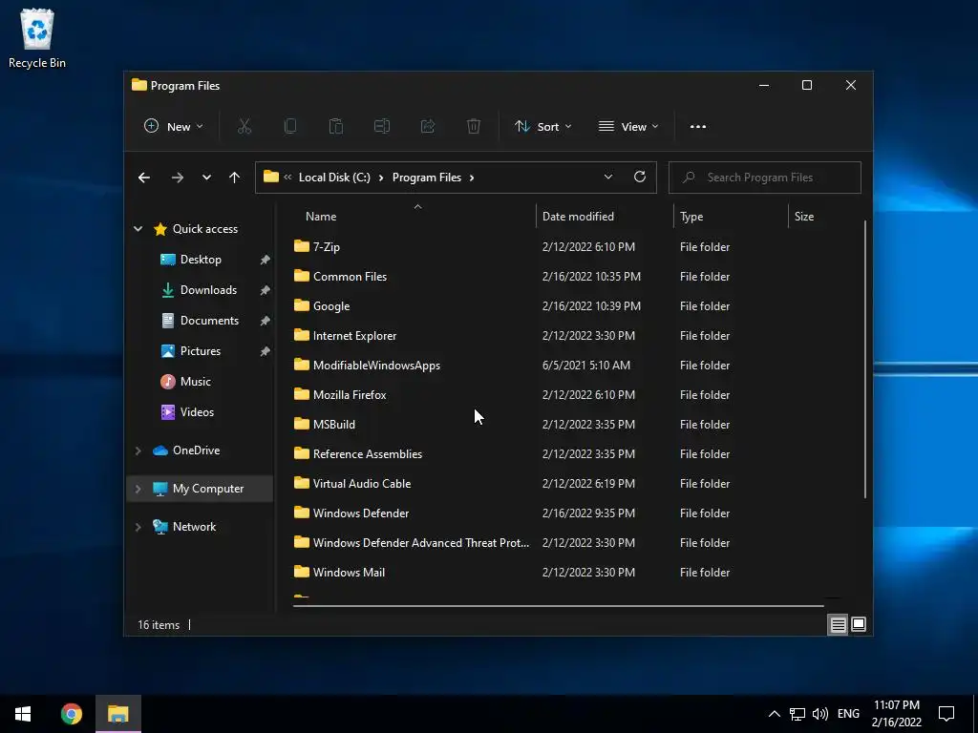Go back with the left arrow
The height and width of the screenshot is (733, 978).
(x=144, y=178)
